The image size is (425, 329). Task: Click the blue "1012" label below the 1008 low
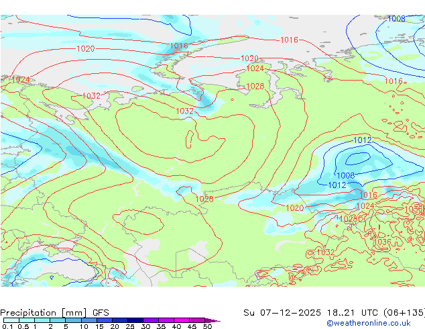point(337,185)
